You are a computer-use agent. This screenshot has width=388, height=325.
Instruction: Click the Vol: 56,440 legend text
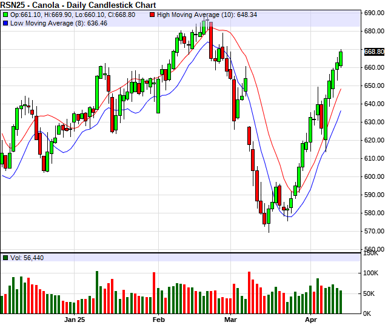(x=27, y=258)
